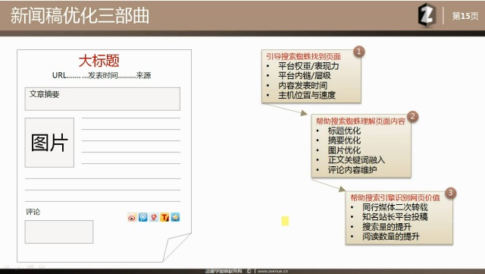The width and height of the screenshot is (485, 274).
Task: Click the red 大标题 heading
Action: [99, 61]
